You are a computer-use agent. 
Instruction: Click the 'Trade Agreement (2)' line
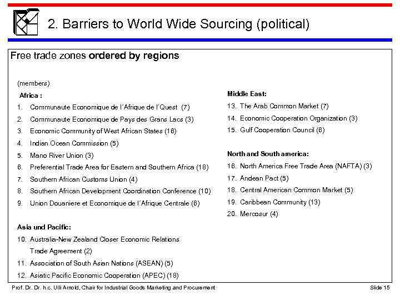61,251
